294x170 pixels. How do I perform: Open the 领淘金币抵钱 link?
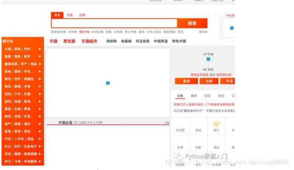(x=199, y=75)
